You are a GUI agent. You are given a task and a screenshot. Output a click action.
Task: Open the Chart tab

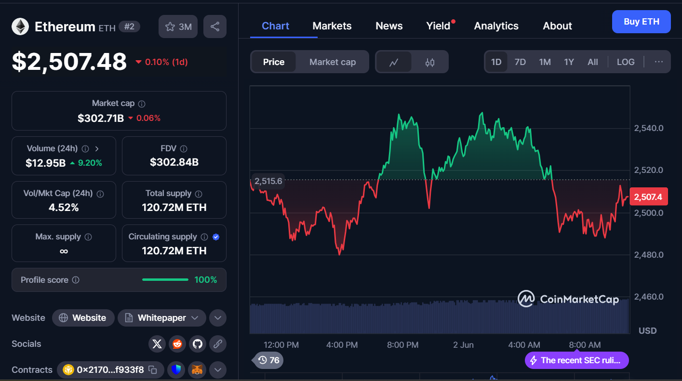(x=275, y=26)
